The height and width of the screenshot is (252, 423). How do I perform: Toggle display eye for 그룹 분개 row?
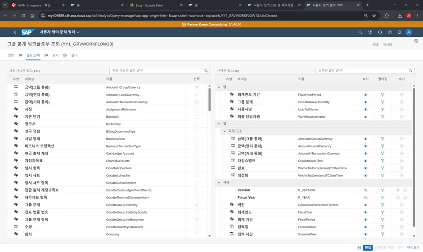(x=365, y=102)
